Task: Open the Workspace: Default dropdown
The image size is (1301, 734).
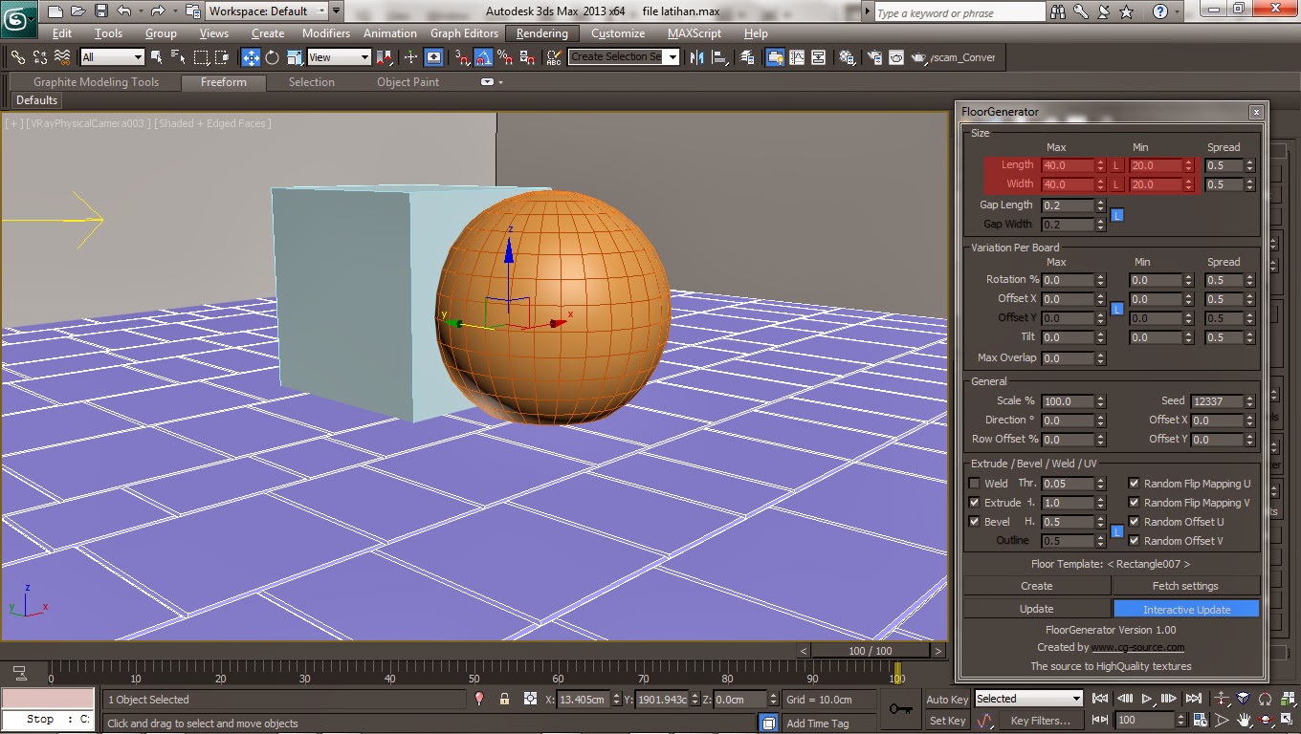Action: click(267, 11)
